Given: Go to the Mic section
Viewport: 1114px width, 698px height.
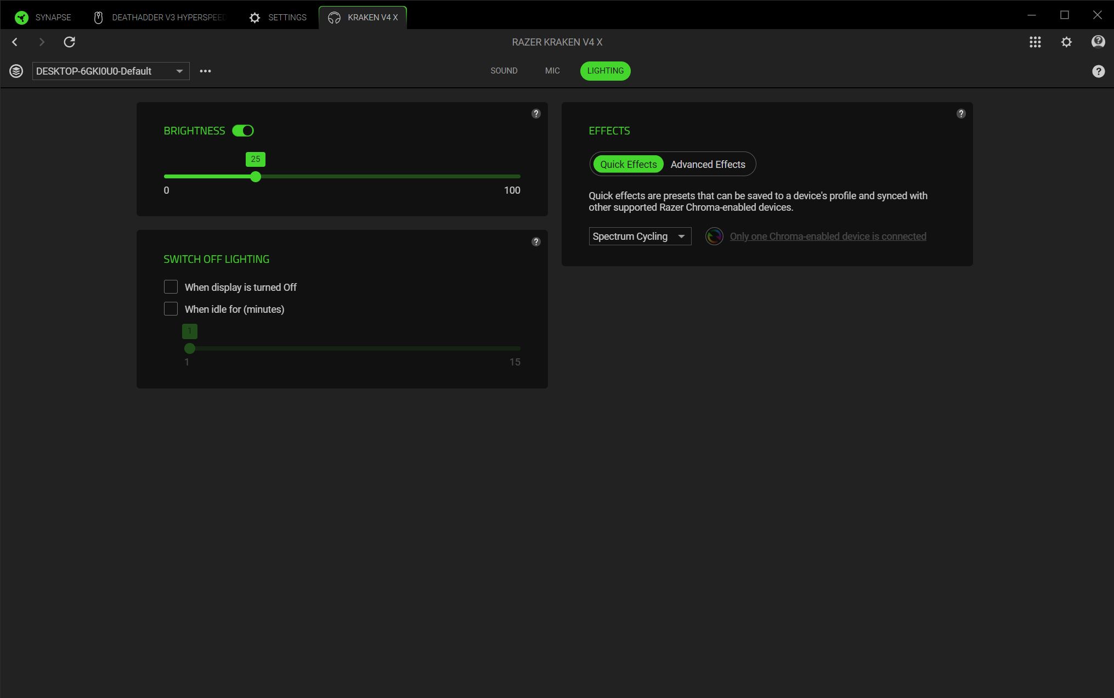Looking at the screenshot, I should click(552, 71).
